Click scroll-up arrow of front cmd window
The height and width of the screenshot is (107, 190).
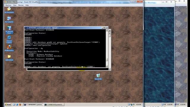(107, 30)
